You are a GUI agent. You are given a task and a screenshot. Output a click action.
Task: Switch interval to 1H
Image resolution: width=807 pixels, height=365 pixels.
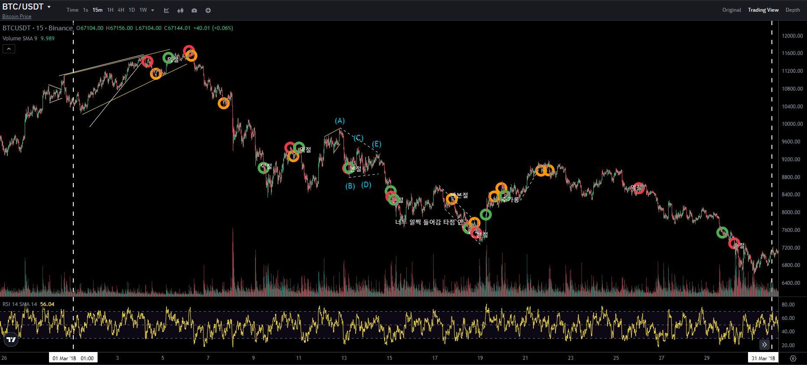[x=110, y=10]
